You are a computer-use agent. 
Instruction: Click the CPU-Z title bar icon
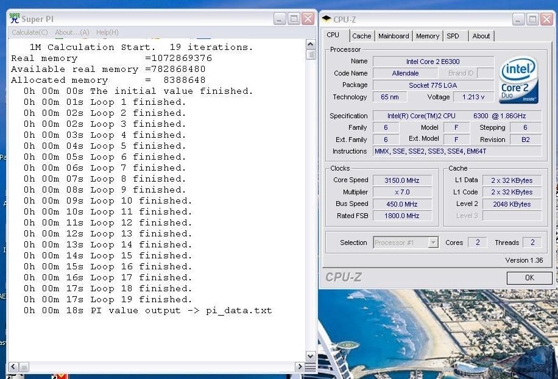[327, 19]
